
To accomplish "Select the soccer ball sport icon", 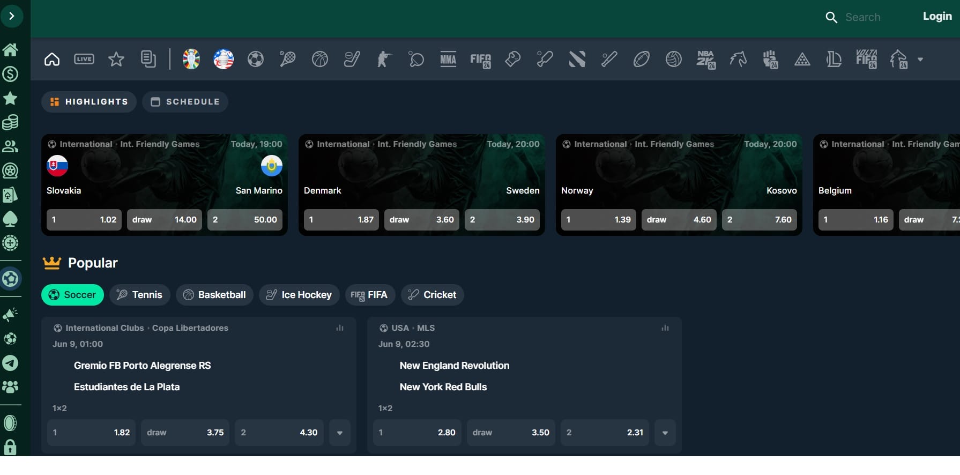I will [256, 59].
